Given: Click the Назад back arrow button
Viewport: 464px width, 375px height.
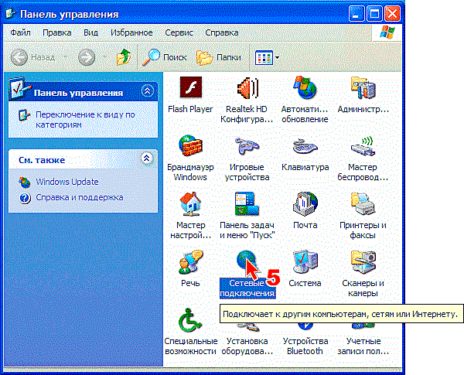Looking at the screenshot, I should (33, 57).
